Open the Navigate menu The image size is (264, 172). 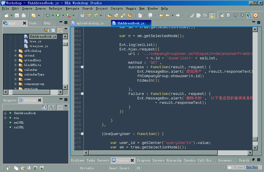click(x=72, y=8)
